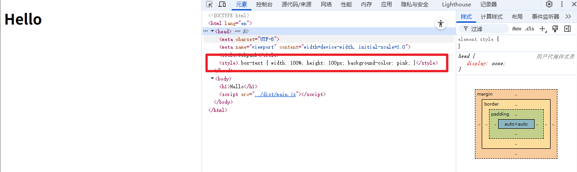577x172 pixels.
Task: Click the none value of display
Action: tap(498, 63)
